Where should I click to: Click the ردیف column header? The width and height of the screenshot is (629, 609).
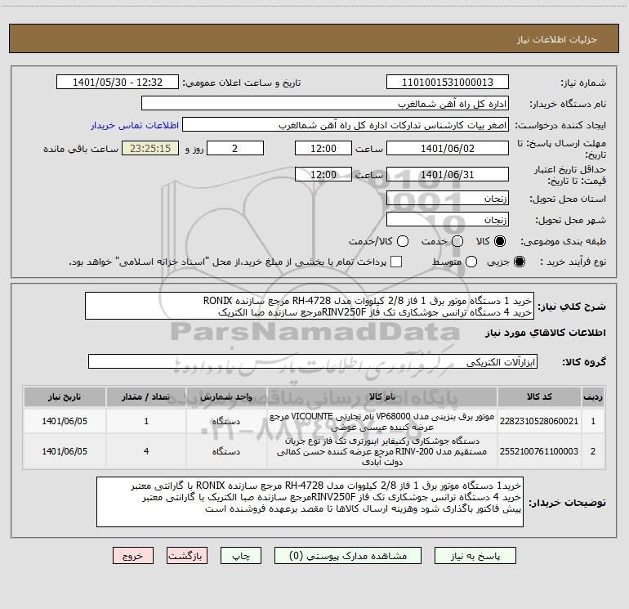[x=593, y=396]
